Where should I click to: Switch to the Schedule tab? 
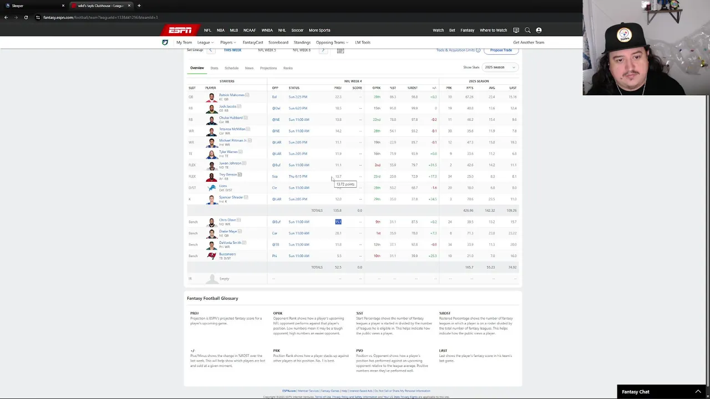[x=231, y=68]
